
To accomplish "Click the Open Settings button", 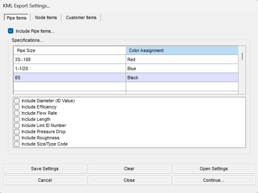I will pyautogui.click(x=214, y=169).
